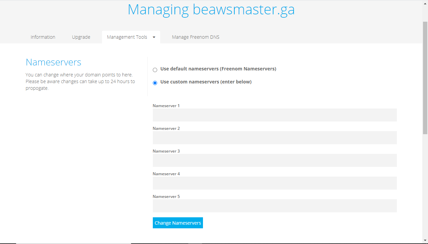Focus the Nameserver 1 input field
The height and width of the screenshot is (244, 428).
[275, 115]
